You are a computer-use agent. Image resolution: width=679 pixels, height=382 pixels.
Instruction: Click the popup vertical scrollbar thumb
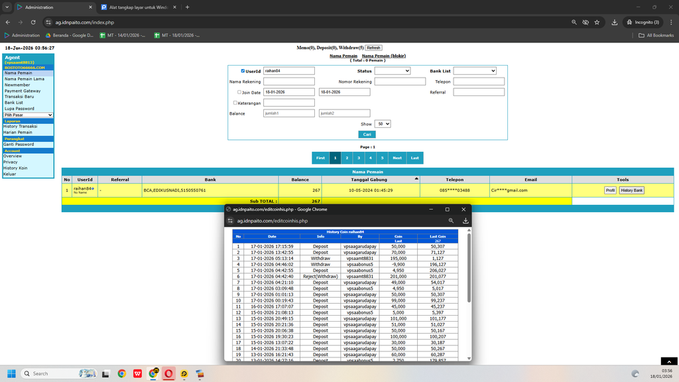(x=469, y=268)
